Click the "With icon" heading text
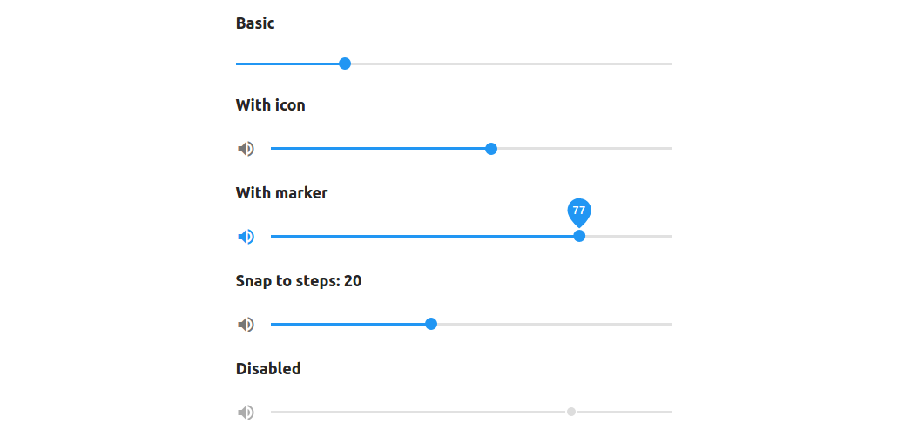The width and height of the screenshot is (918, 443). point(270,105)
